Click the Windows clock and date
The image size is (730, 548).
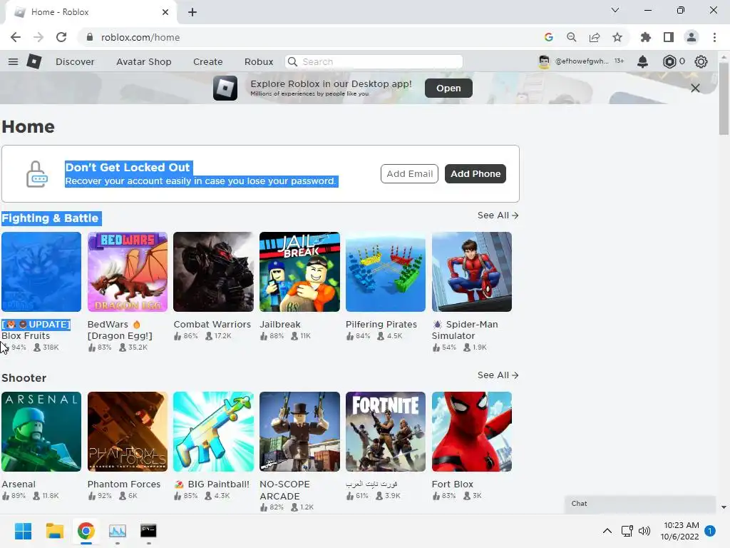pyautogui.click(x=679, y=531)
